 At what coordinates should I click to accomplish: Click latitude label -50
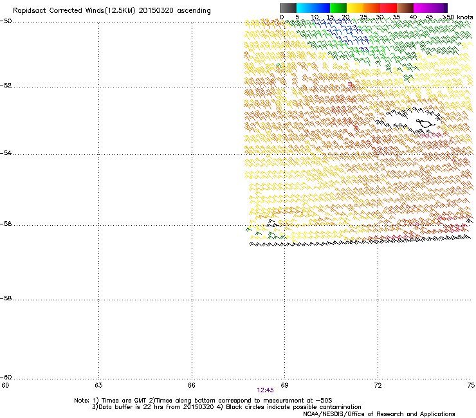(6, 21)
